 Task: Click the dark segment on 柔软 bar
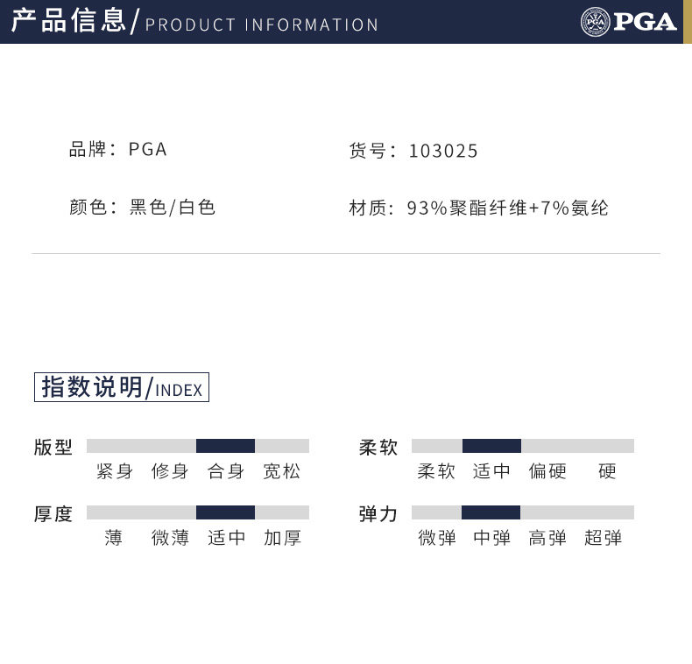[x=491, y=446]
